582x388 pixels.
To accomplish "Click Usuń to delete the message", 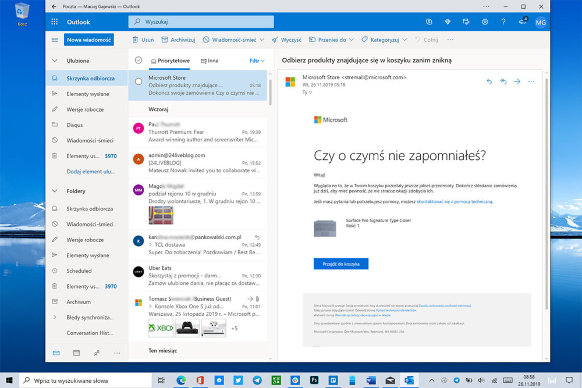I will [x=143, y=40].
